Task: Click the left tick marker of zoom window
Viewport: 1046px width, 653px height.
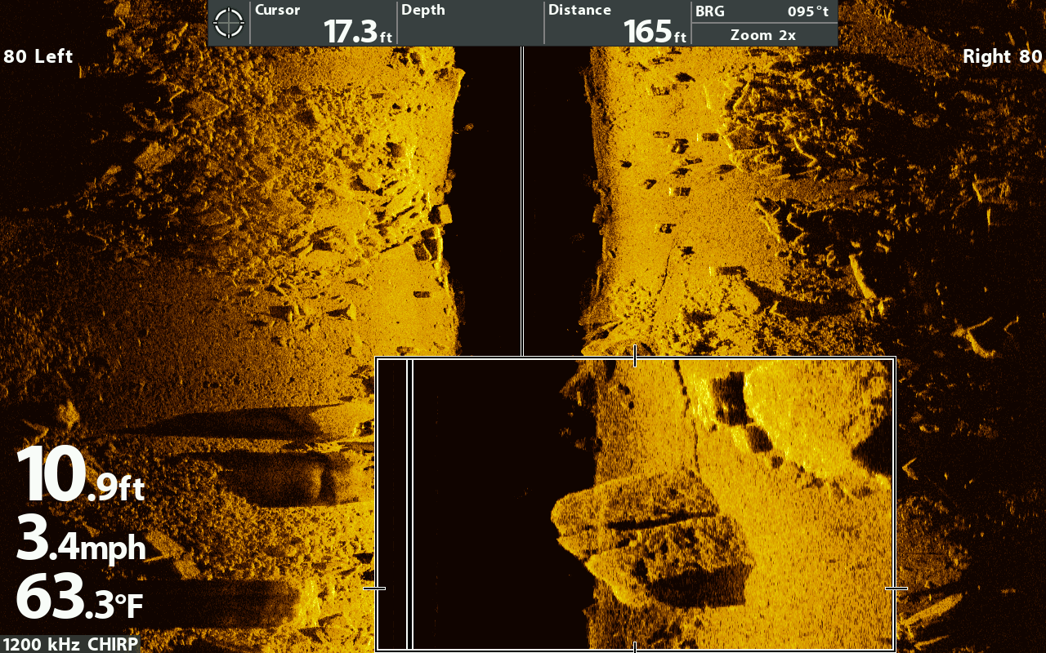Action: pos(374,588)
